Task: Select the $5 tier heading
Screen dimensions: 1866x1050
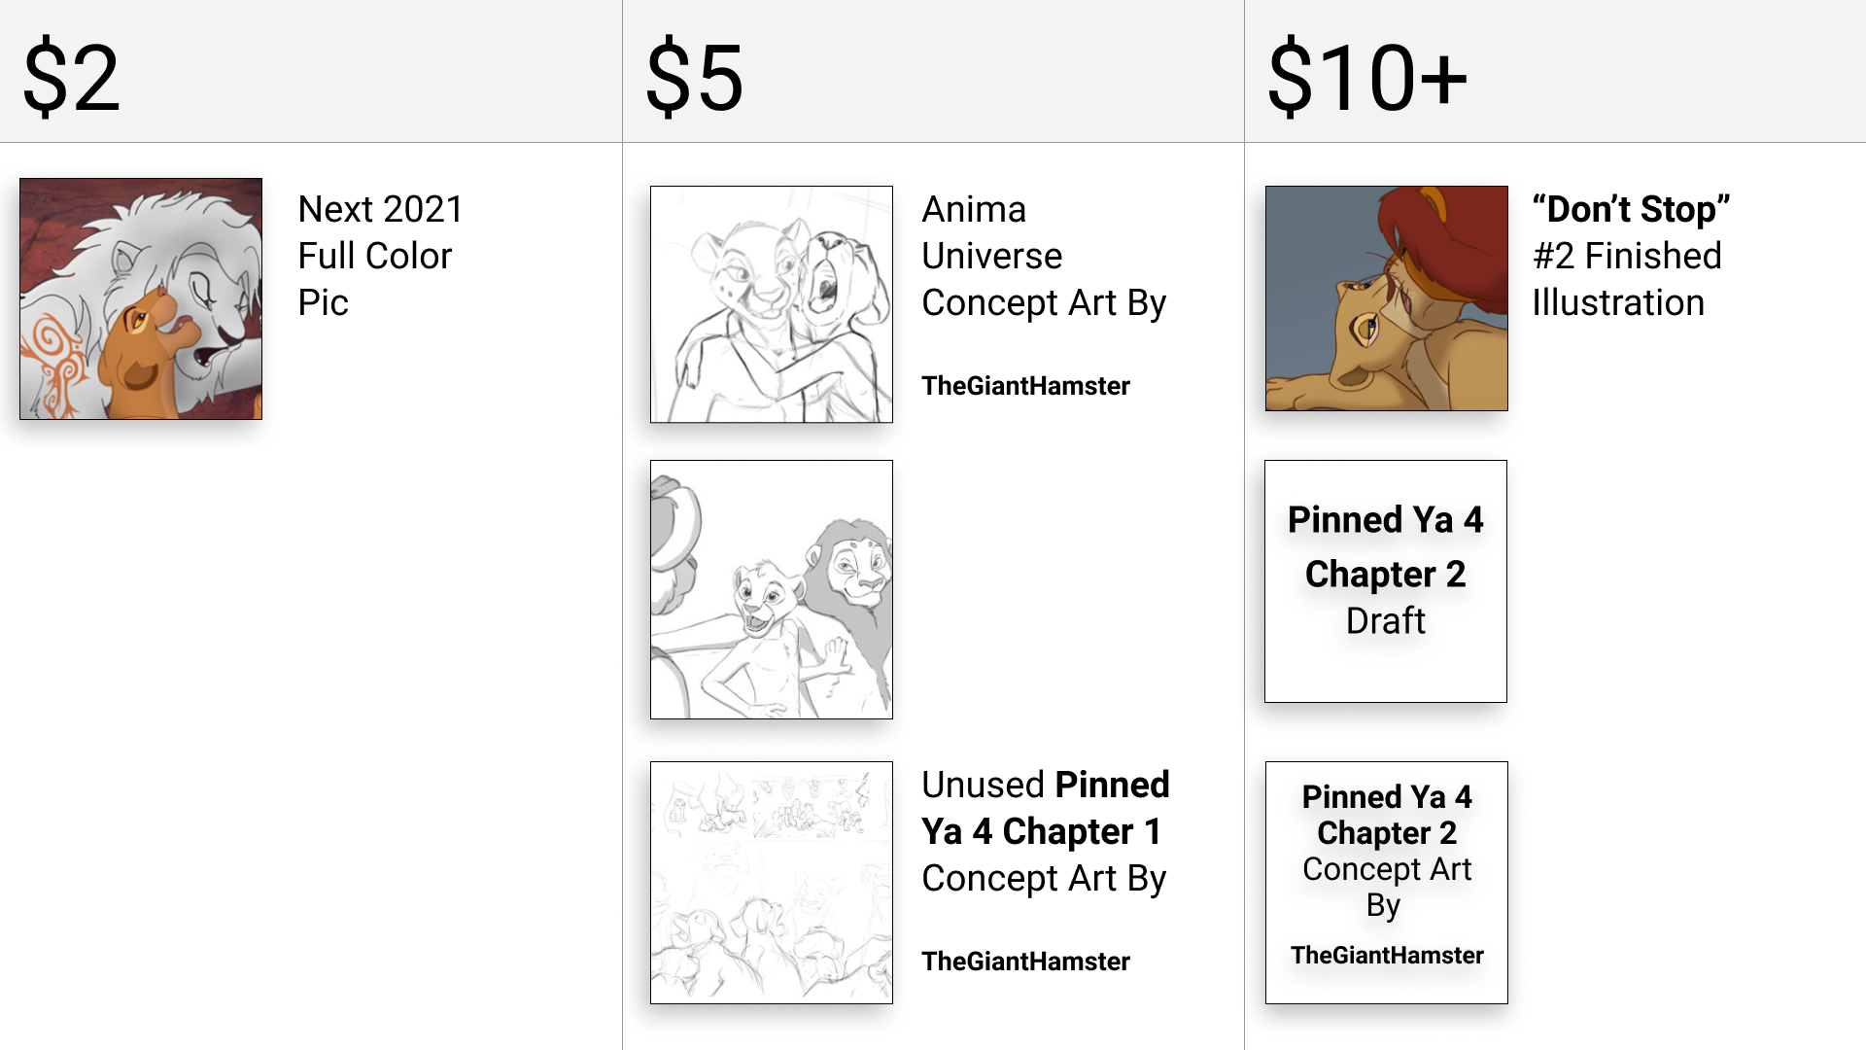Action: pyautogui.click(x=695, y=78)
